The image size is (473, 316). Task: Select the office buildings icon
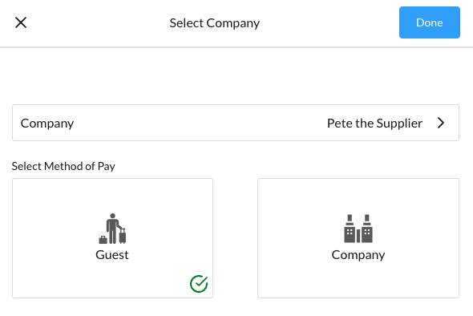click(358, 229)
